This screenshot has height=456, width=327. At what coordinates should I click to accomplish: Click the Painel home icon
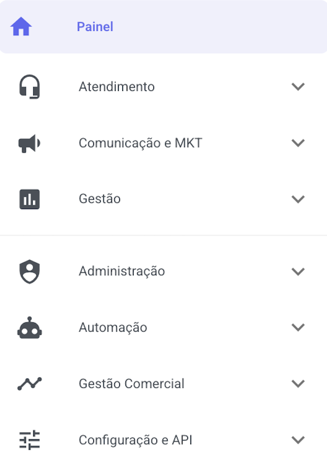[x=21, y=27]
